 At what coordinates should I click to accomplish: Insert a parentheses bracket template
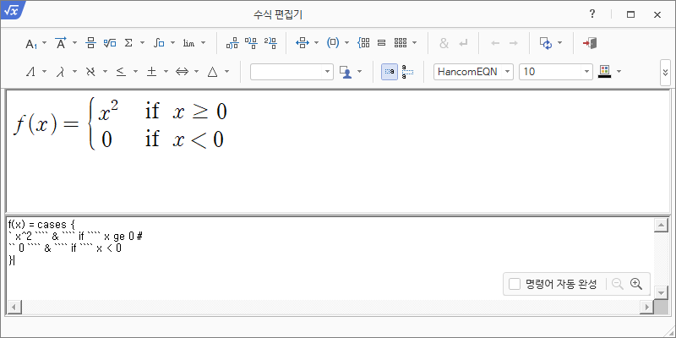tap(333, 43)
